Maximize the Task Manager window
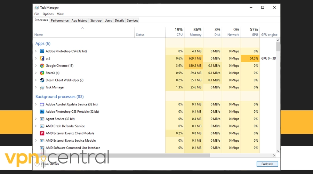 point(263,7)
